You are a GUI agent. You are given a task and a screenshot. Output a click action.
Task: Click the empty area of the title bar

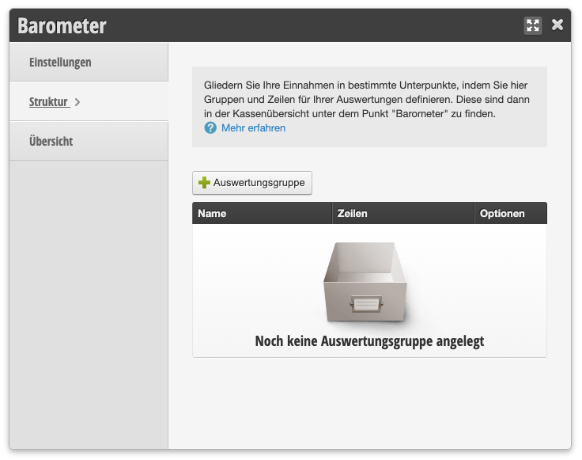point(316,25)
